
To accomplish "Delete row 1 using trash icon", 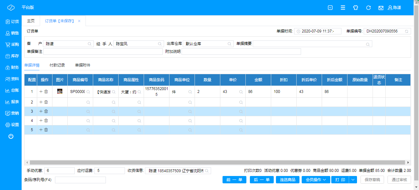I will [46, 92].
